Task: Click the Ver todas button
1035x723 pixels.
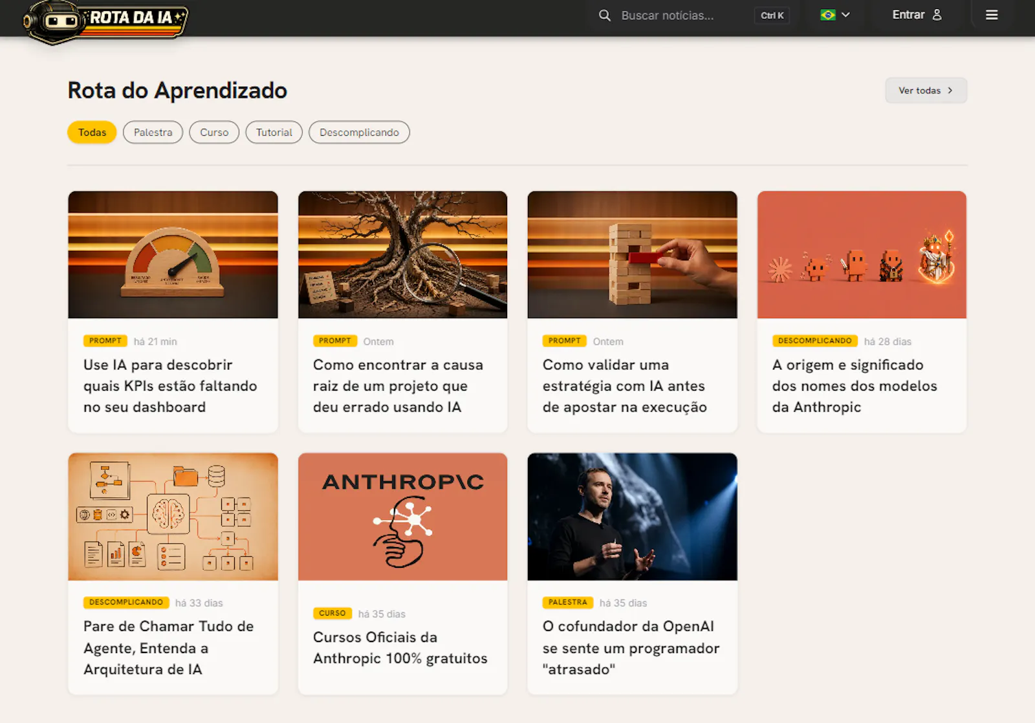Action: (926, 91)
